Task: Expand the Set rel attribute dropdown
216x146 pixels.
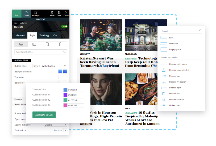Action: coord(55,125)
